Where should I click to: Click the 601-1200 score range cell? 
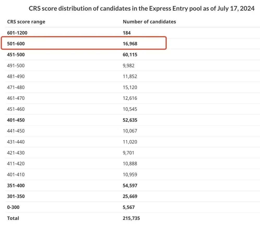click(17, 33)
